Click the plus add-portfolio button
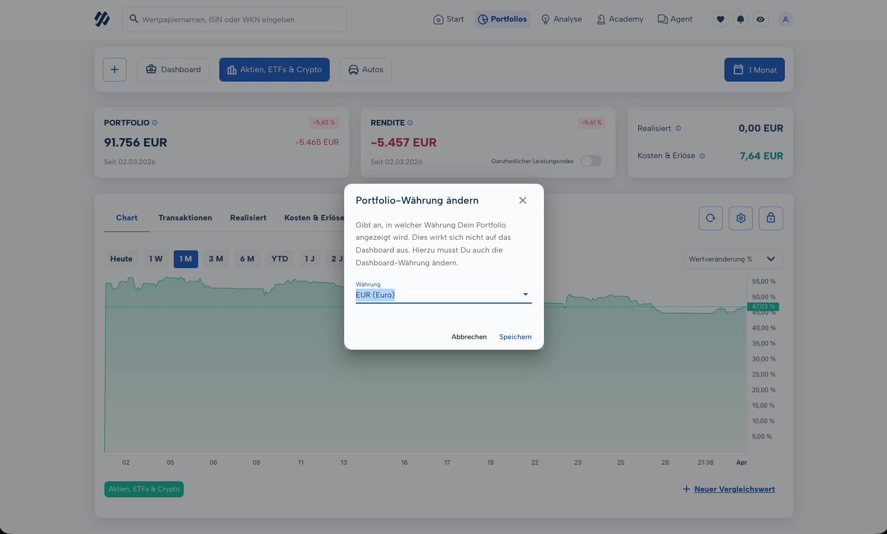887x534 pixels. click(114, 70)
